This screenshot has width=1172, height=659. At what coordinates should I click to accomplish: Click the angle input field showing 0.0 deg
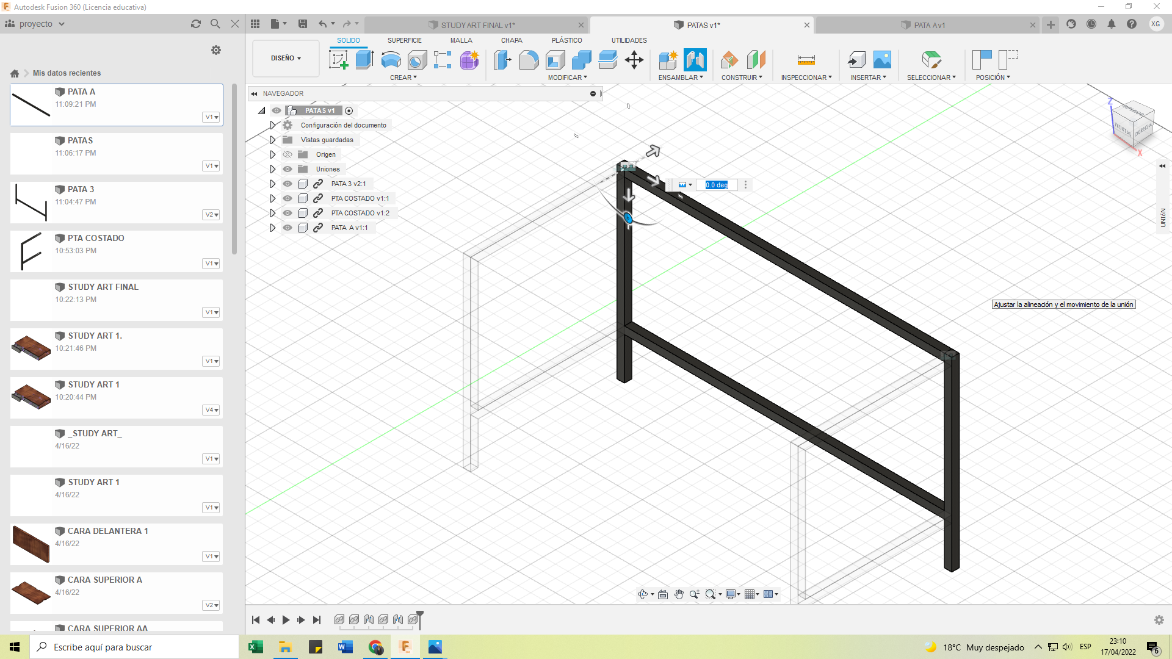717,185
